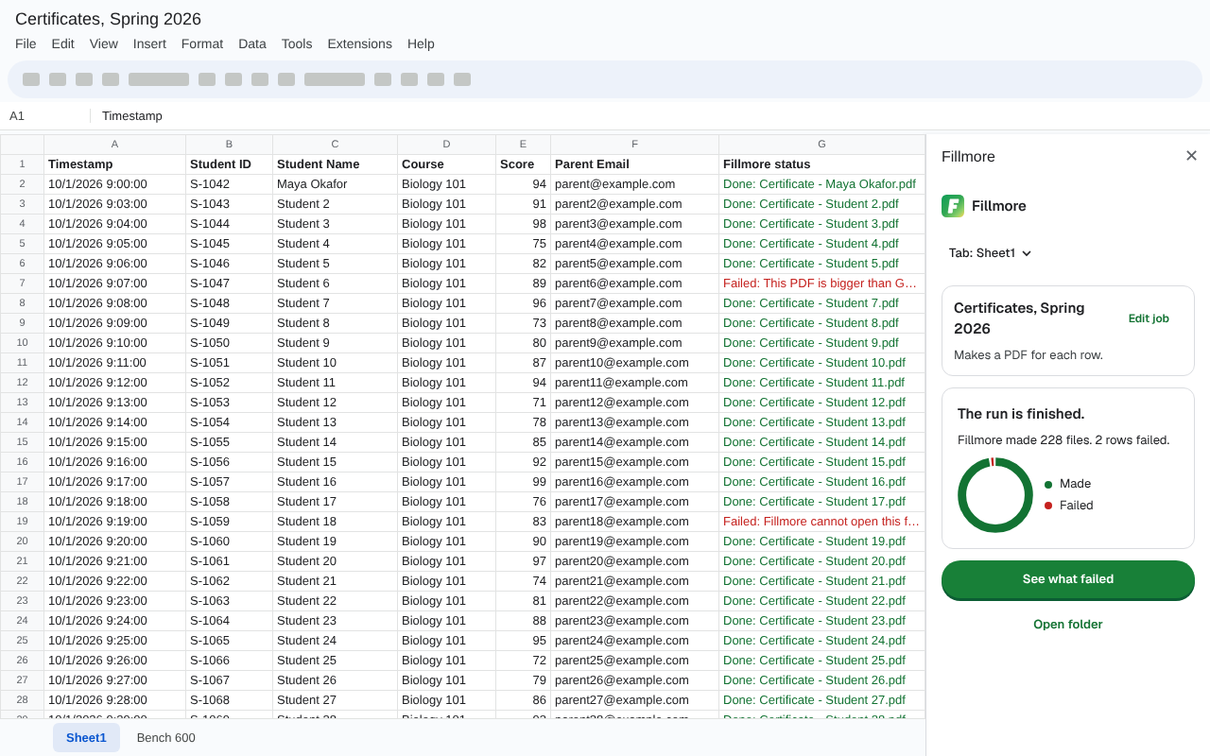Open the Help menu
Screen dimensions: 1210x756
coord(421,43)
